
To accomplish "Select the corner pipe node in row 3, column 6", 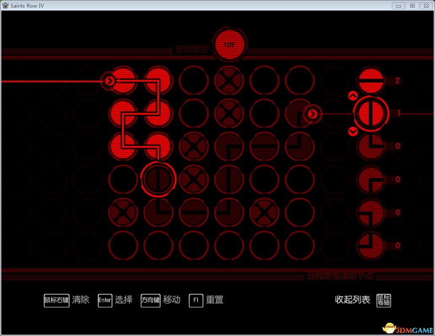I will click(x=299, y=146).
